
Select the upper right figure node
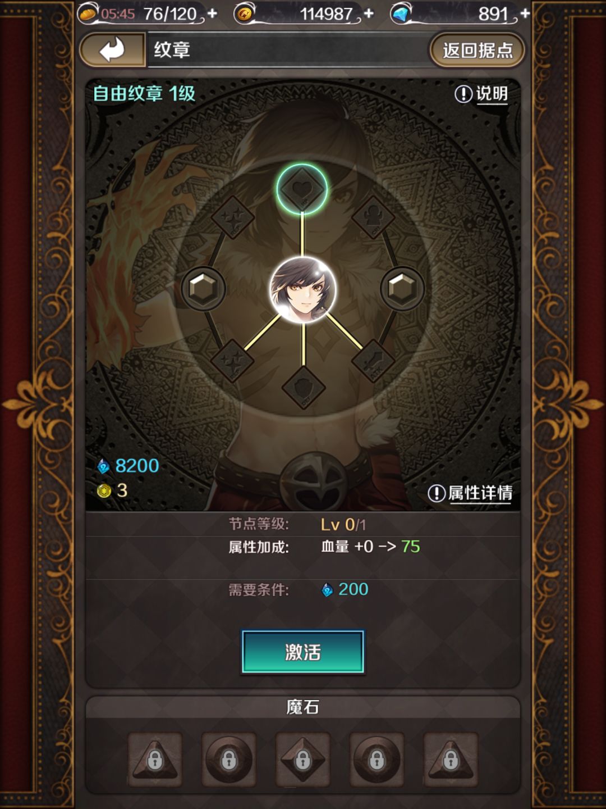tap(373, 217)
